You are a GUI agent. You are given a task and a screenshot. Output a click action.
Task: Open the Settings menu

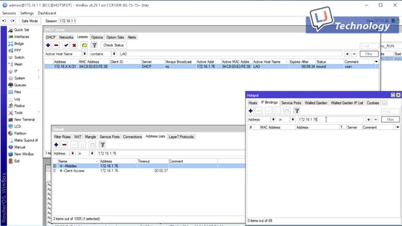pyautogui.click(x=27, y=13)
